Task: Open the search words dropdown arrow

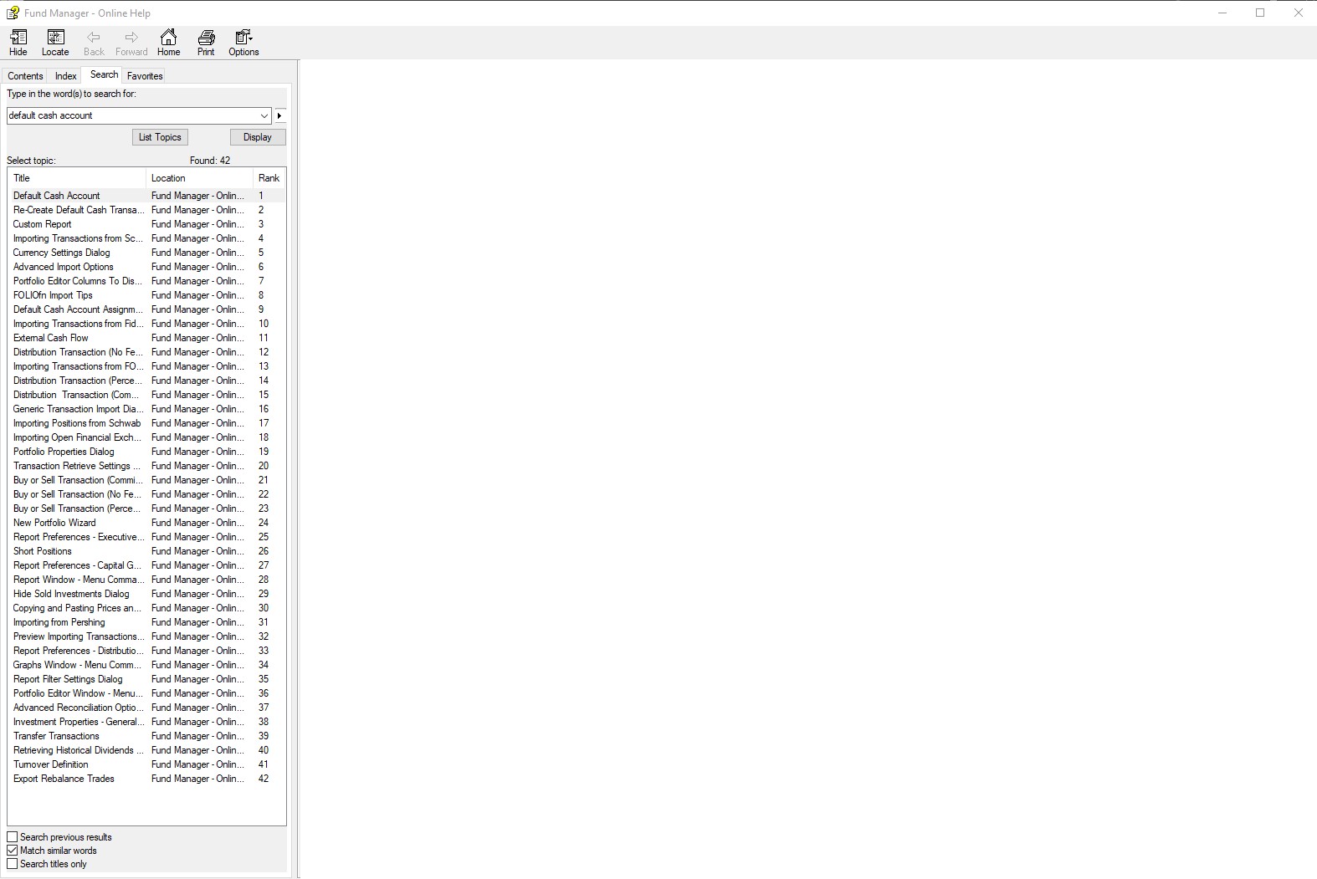Action: click(x=264, y=115)
